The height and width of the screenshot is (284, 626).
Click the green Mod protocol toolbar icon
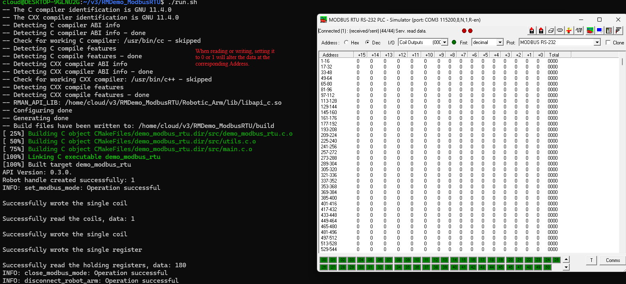coord(590,31)
